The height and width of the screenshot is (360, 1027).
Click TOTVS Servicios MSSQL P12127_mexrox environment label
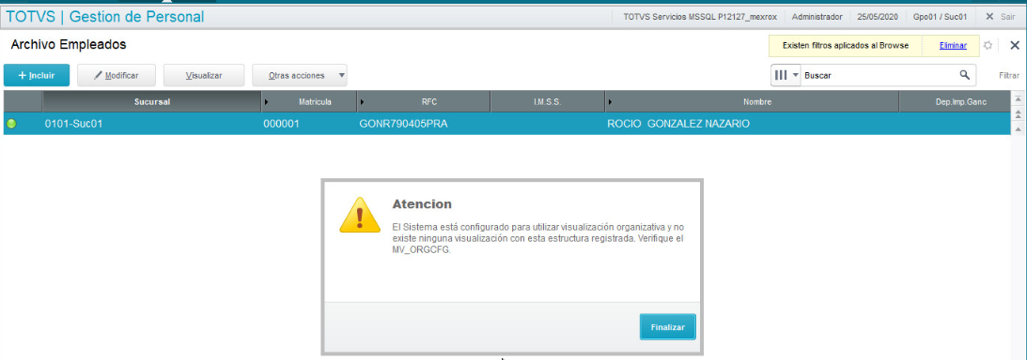tap(700, 16)
